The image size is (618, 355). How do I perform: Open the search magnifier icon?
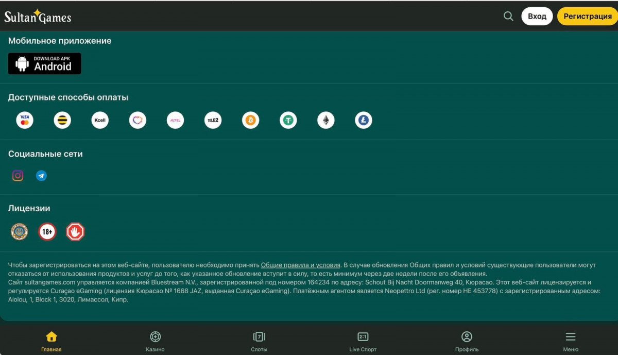pyautogui.click(x=508, y=16)
